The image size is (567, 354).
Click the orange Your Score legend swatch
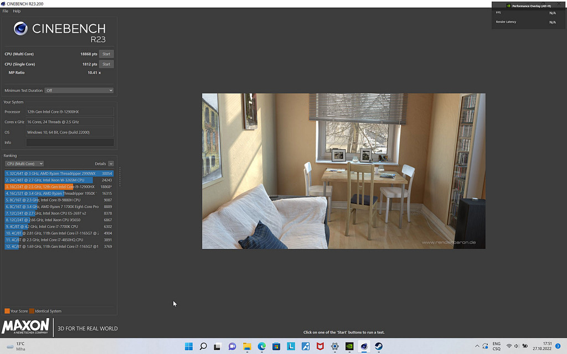[x=7, y=311]
